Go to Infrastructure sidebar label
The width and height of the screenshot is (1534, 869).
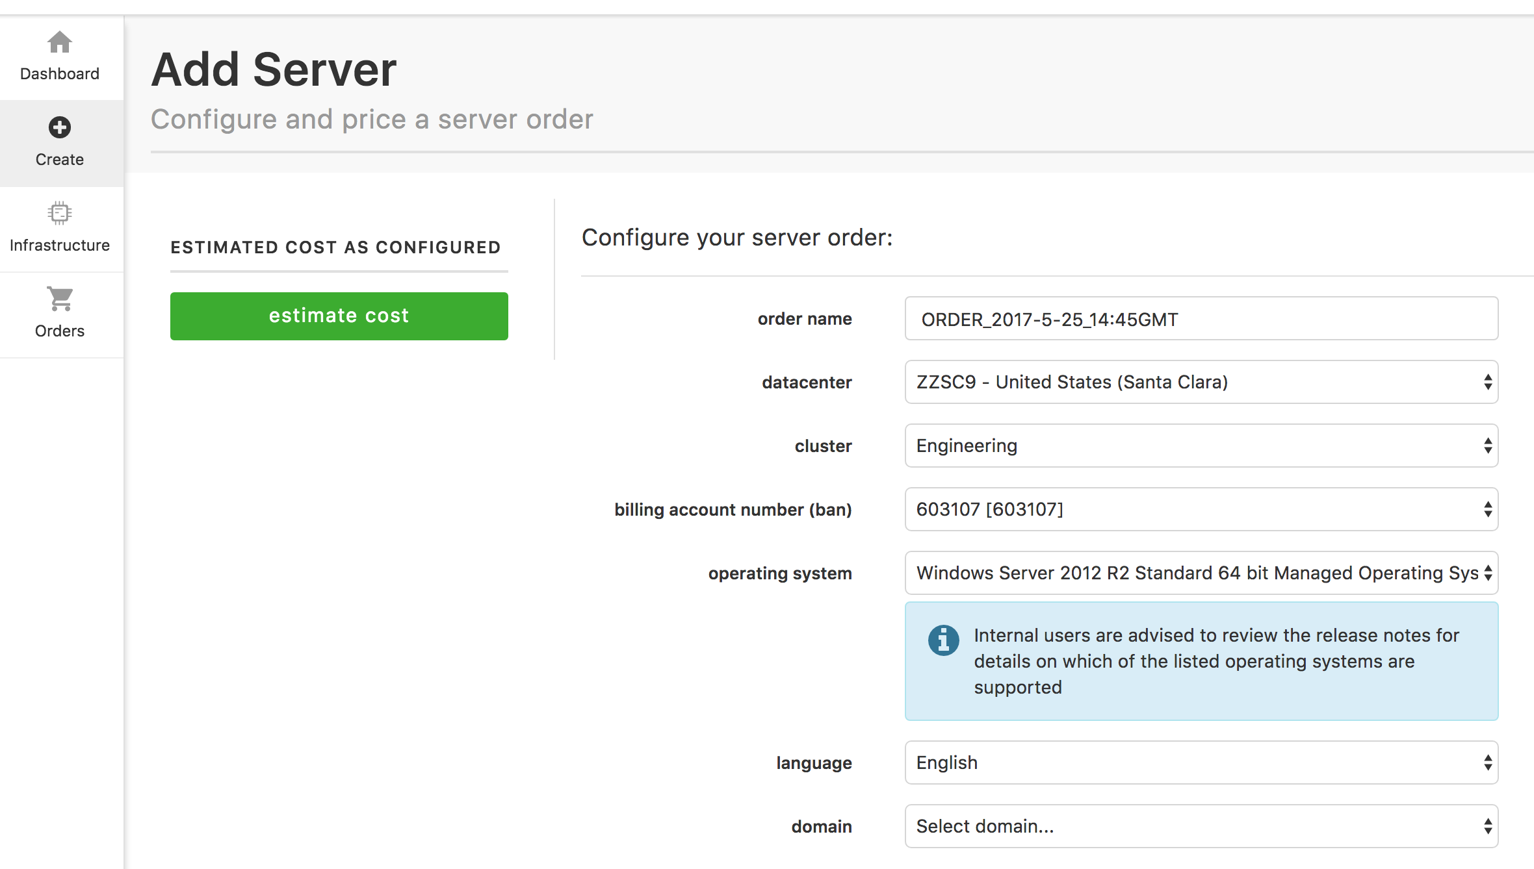coord(60,246)
